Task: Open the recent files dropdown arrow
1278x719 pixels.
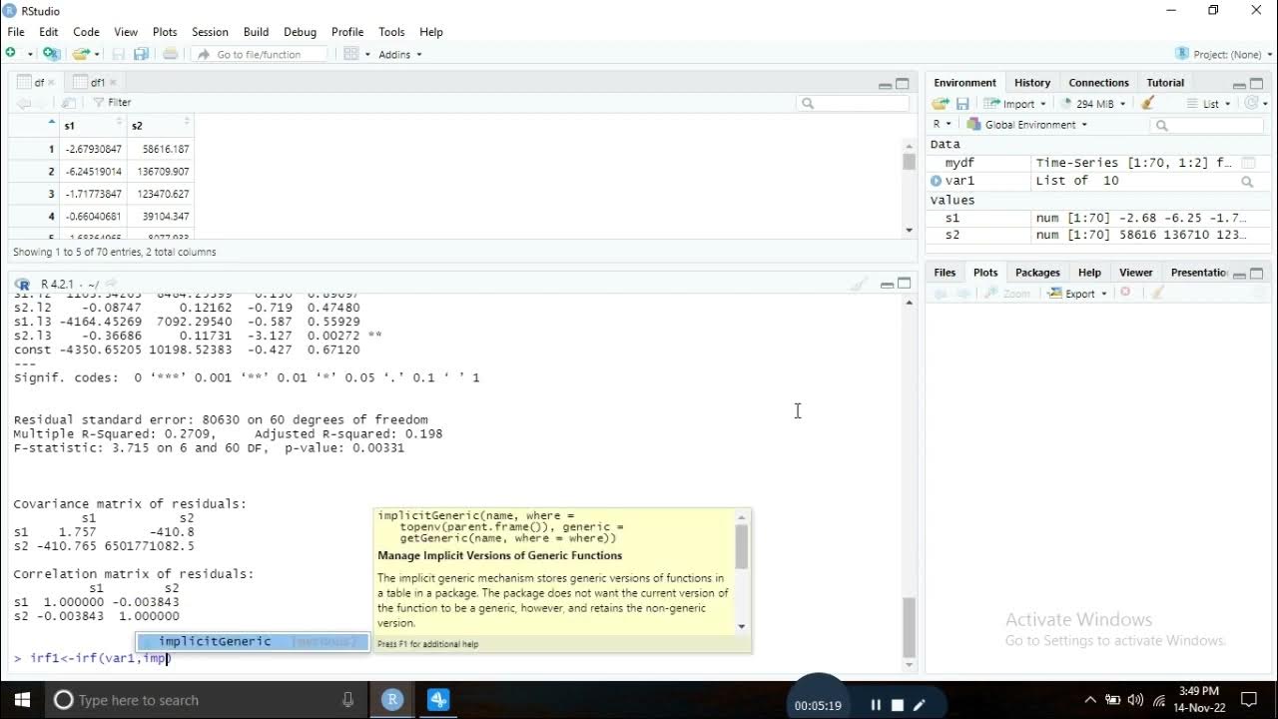Action: 97,54
